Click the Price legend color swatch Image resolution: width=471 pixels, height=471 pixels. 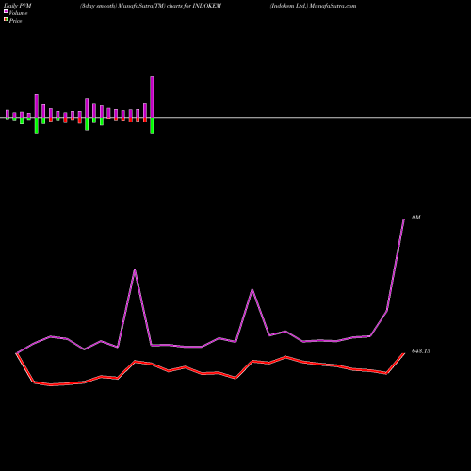click(x=6, y=20)
